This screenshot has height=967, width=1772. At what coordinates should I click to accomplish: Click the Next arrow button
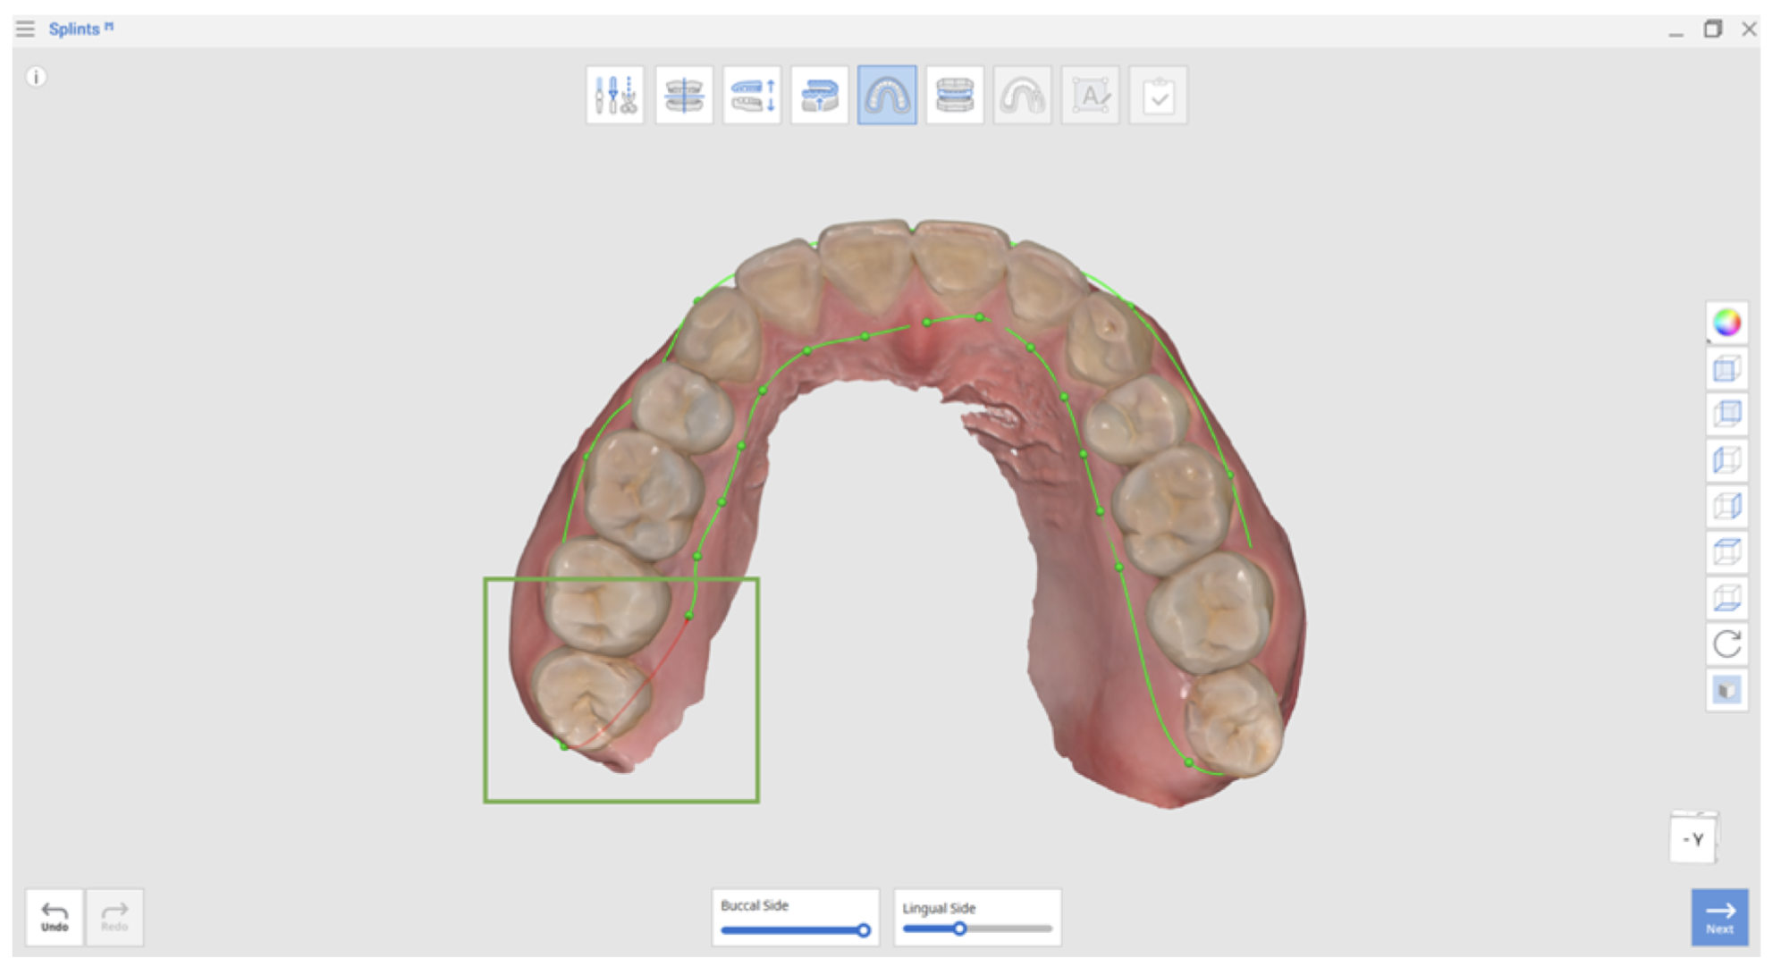[1720, 917]
